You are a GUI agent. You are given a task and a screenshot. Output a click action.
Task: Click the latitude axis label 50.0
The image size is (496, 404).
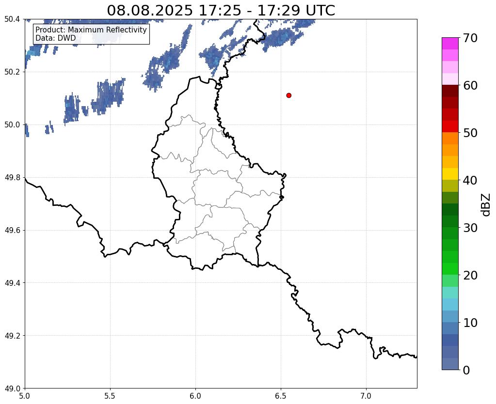click(x=12, y=124)
